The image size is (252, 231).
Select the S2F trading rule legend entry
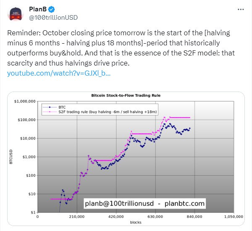[92, 111]
